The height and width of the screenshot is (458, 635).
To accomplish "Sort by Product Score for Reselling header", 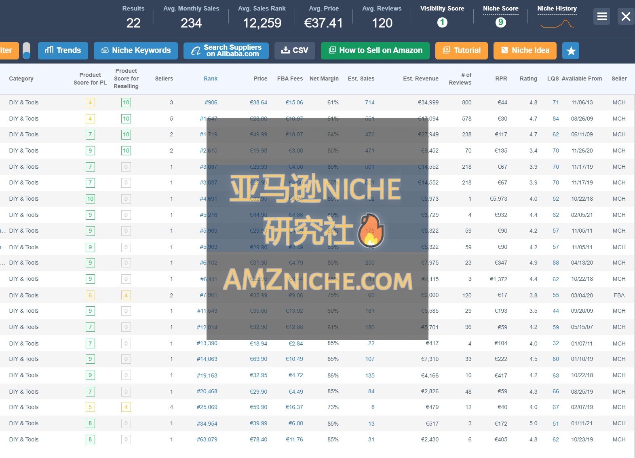I will (x=126, y=78).
